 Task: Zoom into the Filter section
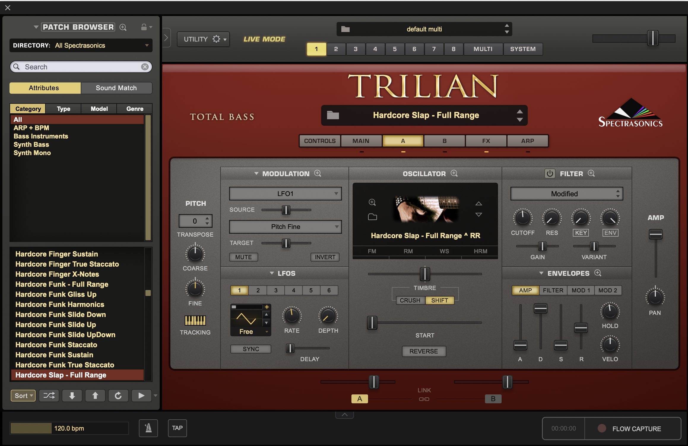click(x=591, y=173)
